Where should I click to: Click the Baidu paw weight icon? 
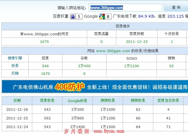coord(73,16)
